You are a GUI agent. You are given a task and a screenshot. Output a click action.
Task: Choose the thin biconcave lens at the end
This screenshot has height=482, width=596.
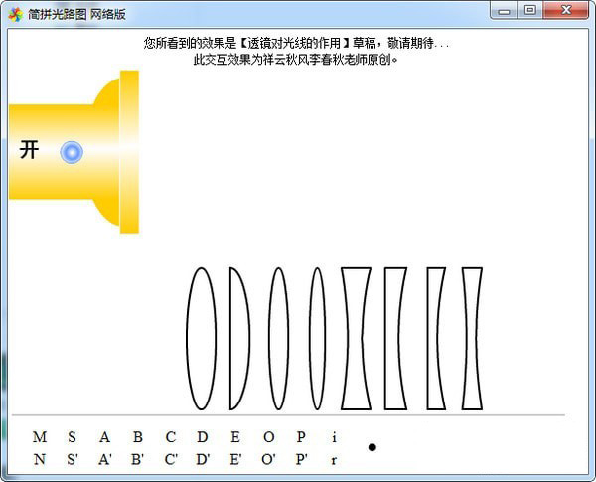pyautogui.click(x=472, y=339)
